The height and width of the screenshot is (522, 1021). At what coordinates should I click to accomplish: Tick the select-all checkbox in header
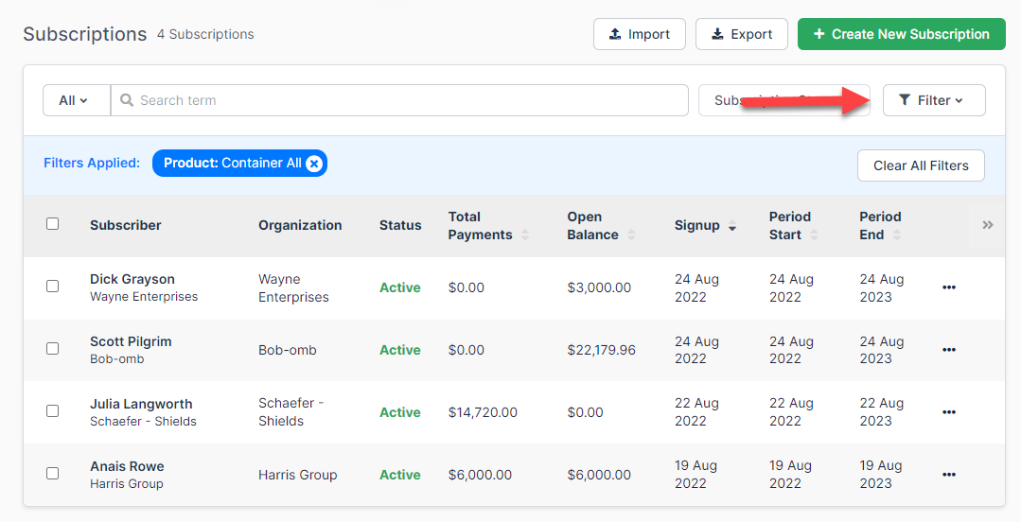[x=53, y=224]
